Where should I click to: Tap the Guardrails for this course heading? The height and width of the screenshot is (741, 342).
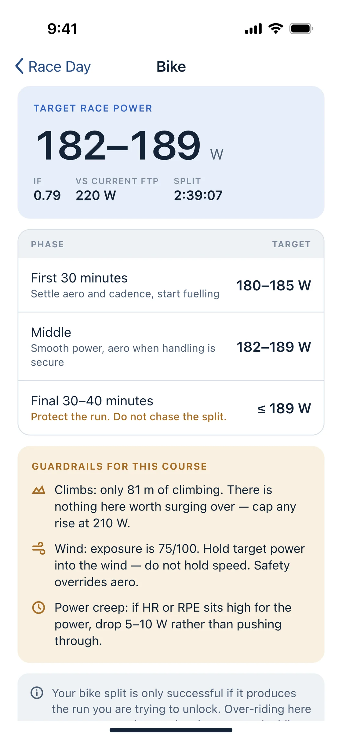pos(119,466)
